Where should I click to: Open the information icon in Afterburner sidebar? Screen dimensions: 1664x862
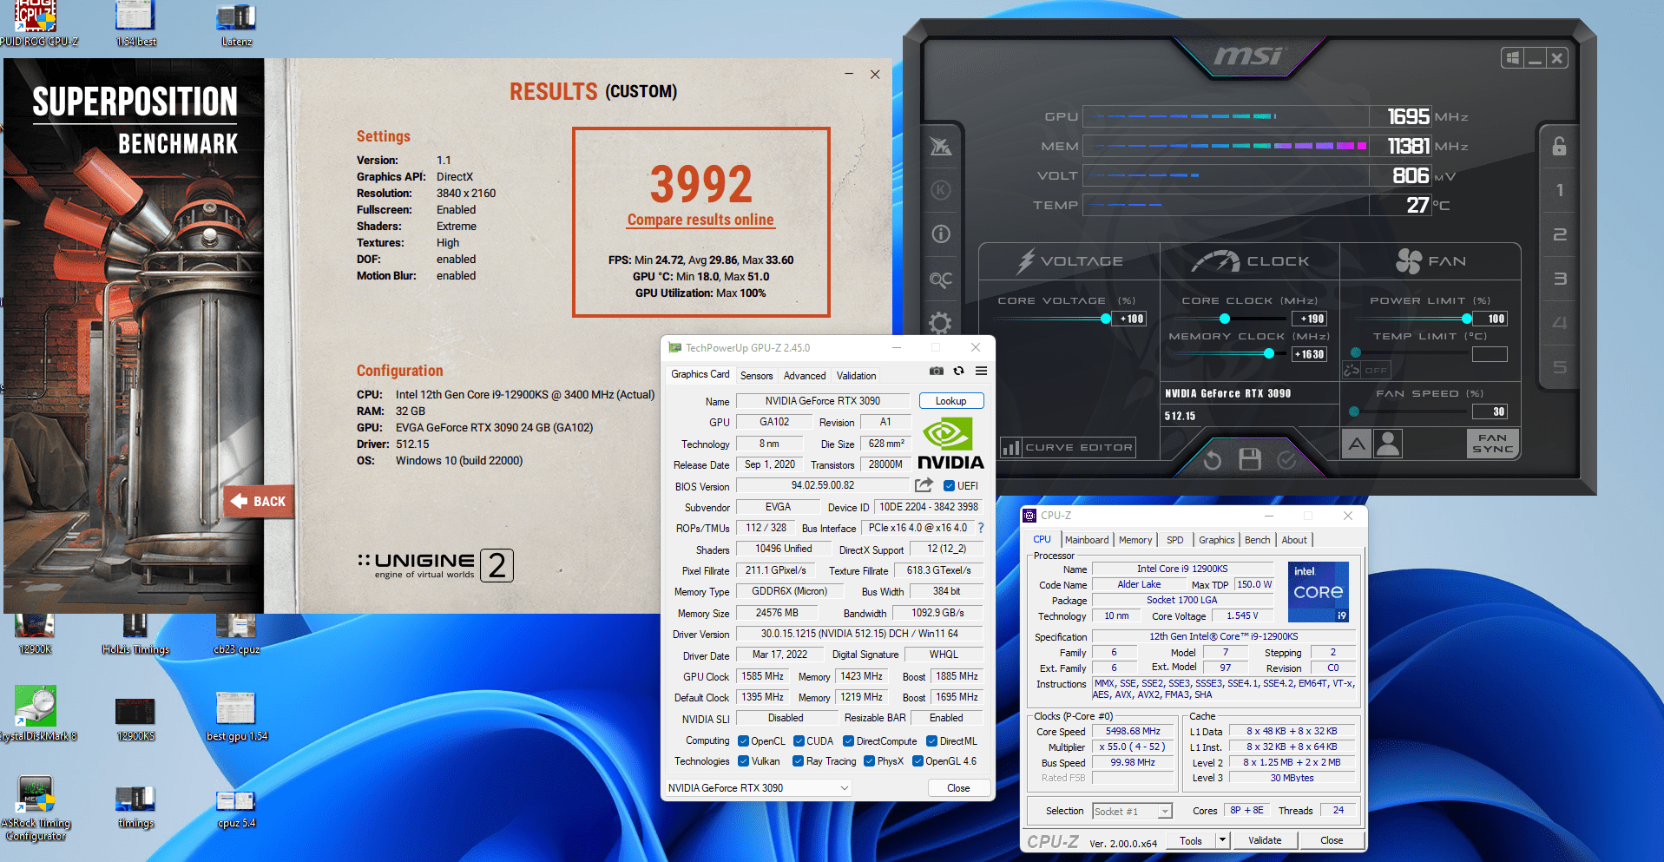click(x=941, y=234)
